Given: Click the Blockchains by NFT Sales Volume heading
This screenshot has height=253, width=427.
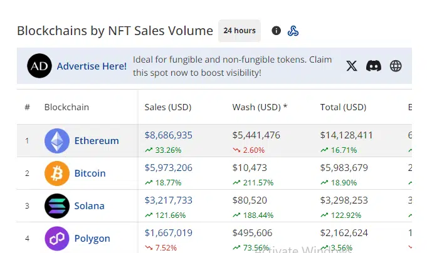Looking at the screenshot, I should tap(115, 31).
